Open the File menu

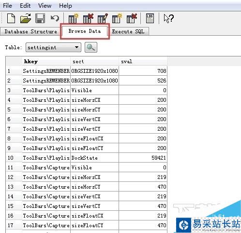(x=7, y=6)
